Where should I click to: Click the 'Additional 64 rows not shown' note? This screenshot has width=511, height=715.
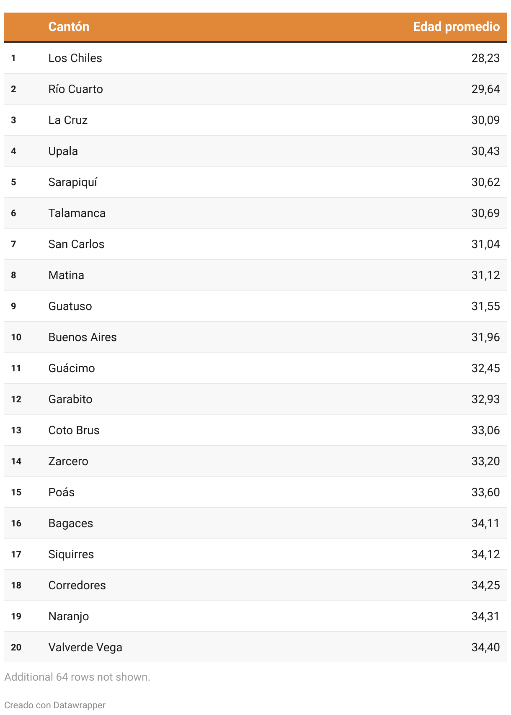pyautogui.click(x=77, y=677)
